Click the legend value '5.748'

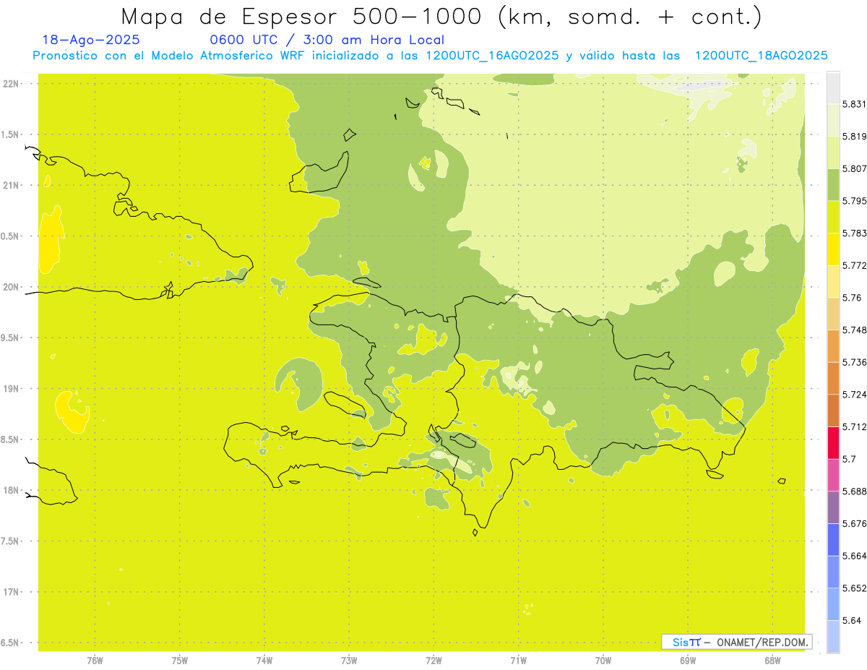tap(854, 330)
